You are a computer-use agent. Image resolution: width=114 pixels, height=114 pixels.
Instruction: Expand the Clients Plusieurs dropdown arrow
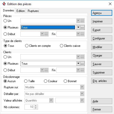coord(78,64)
